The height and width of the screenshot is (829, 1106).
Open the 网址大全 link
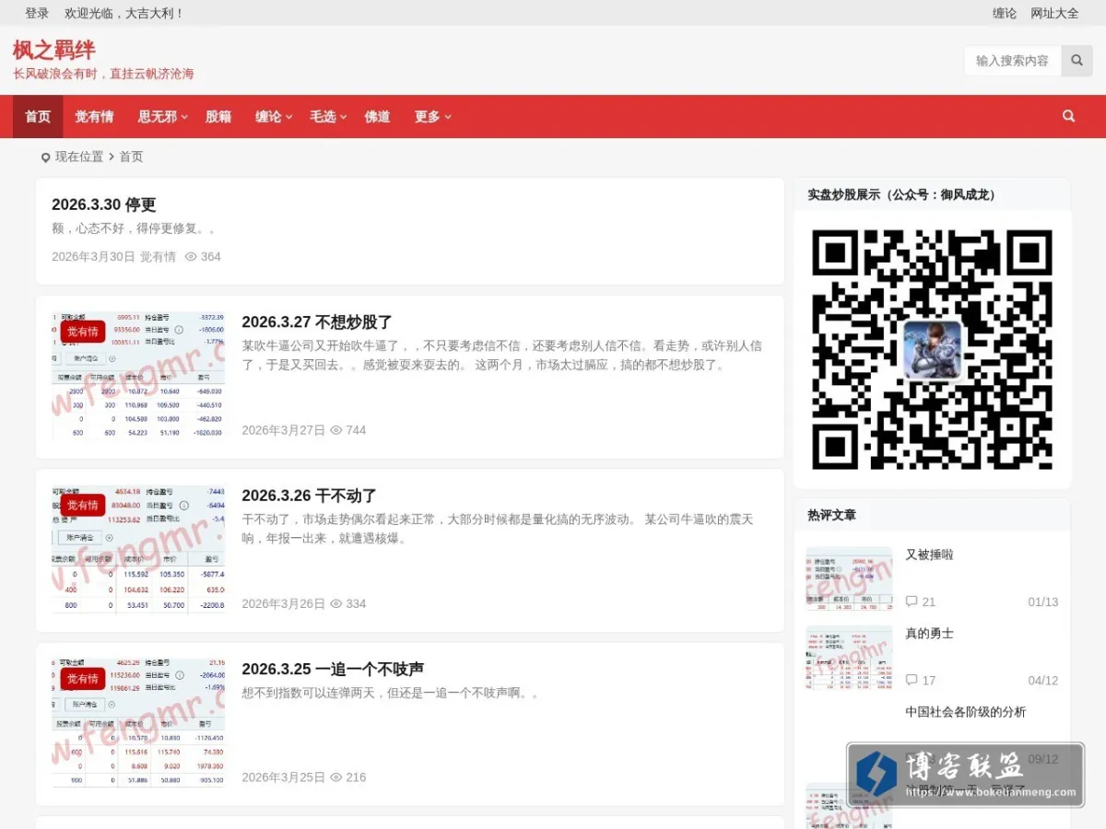[1054, 13]
